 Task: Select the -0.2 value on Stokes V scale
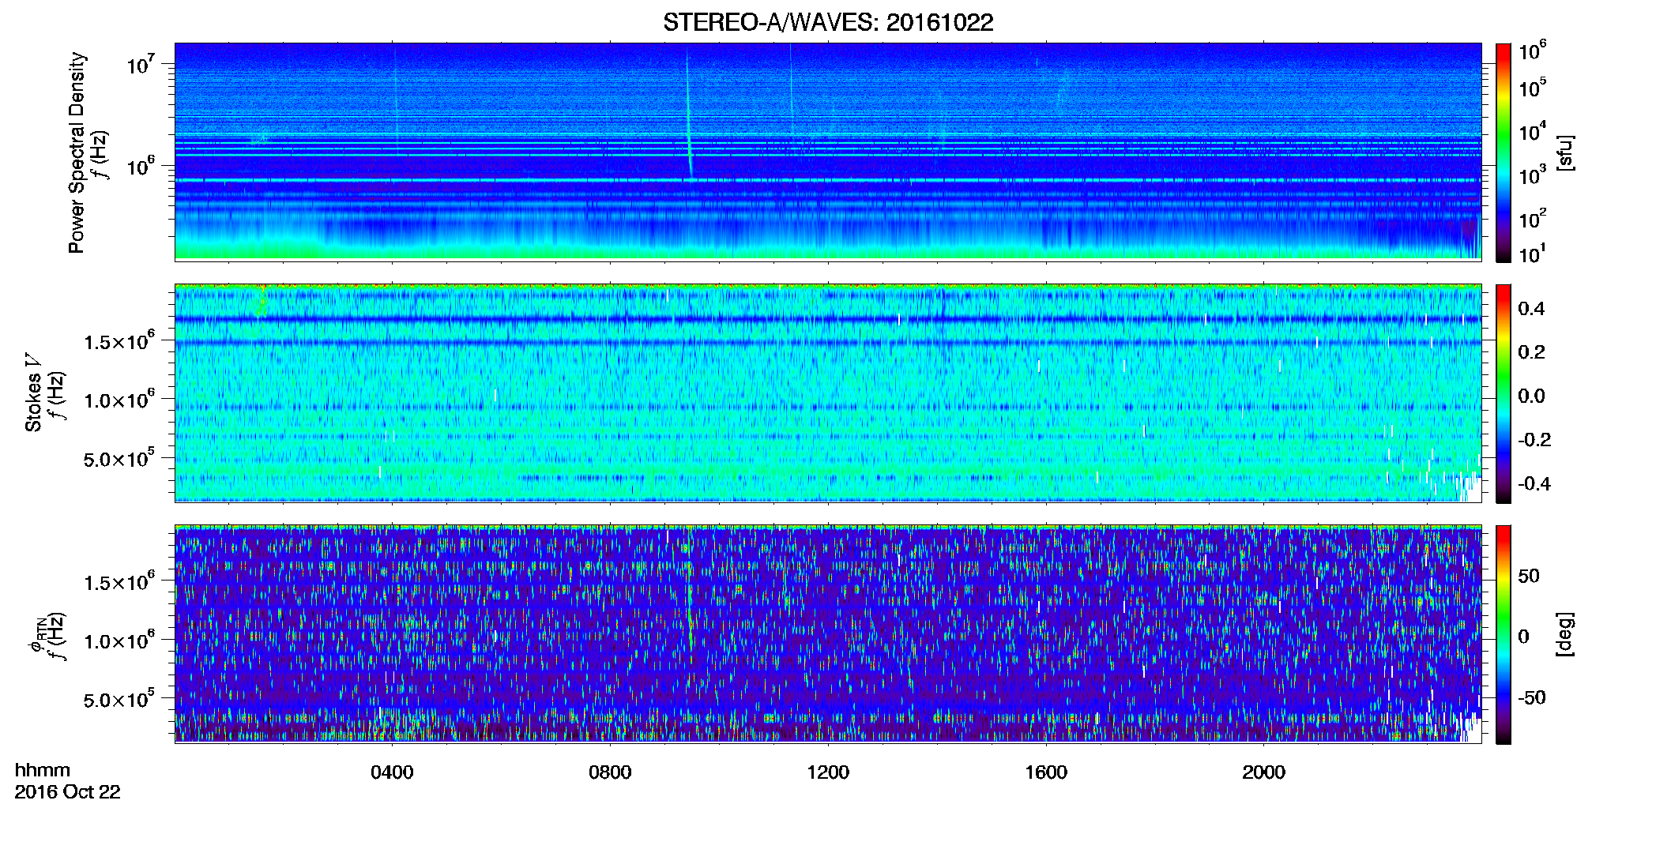coord(1534,440)
